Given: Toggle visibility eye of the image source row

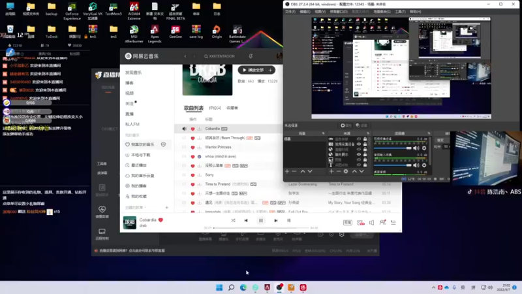Looking at the screenshot, I should (x=358, y=159).
